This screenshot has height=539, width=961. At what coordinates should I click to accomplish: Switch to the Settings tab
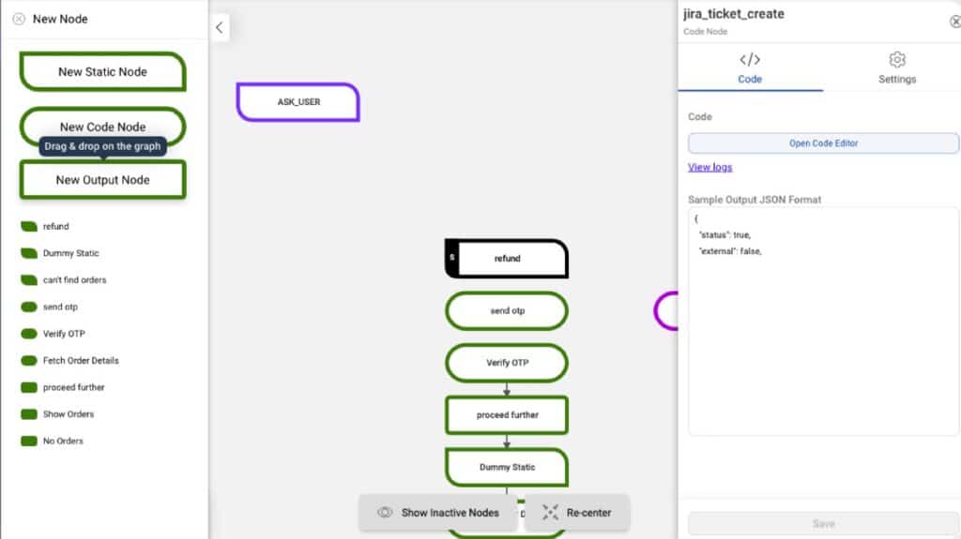coord(896,68)
